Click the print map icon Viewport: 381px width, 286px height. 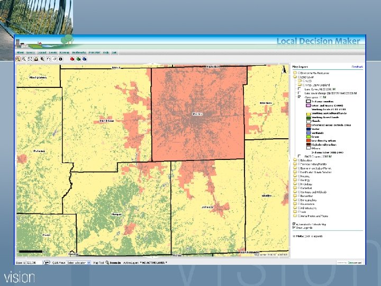(x=36, y=59)
